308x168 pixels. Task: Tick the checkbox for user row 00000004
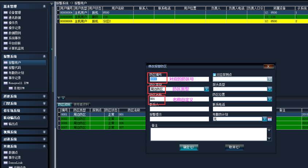click(58, 12)
